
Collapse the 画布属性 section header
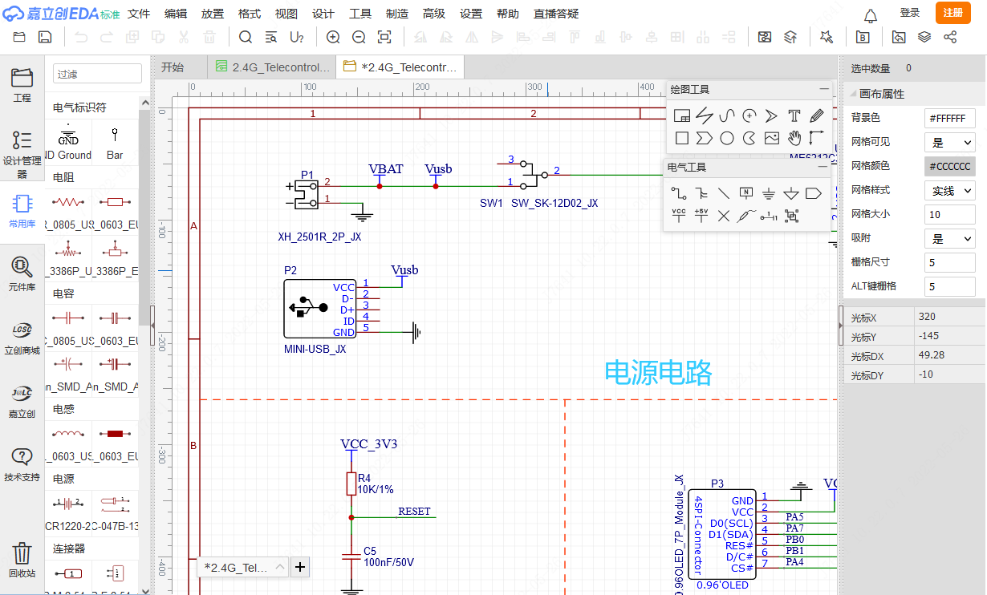point(881,94)
